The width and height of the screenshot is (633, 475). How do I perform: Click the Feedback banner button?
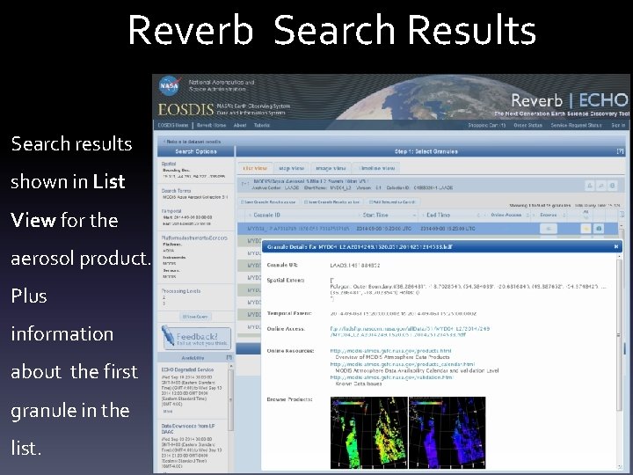(196, 338)
